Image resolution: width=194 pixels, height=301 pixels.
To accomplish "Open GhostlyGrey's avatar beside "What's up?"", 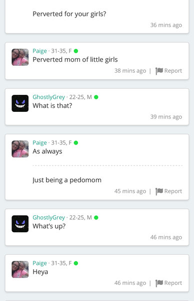I will tap(20, 224).
